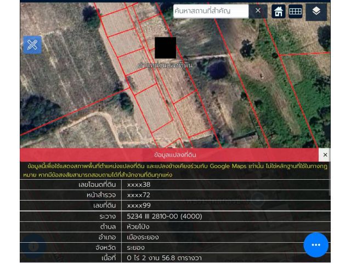
Task: Select the อำเภอ label
Action: tap(107, 237)
